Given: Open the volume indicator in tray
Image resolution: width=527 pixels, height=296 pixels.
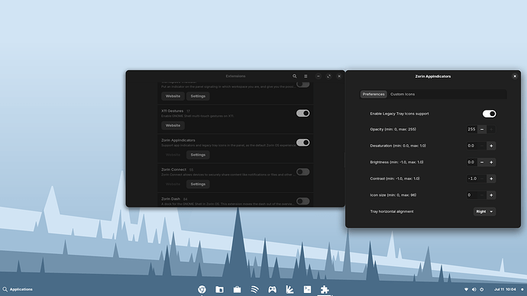Looking at the screenshot, I should coord(474,289).
